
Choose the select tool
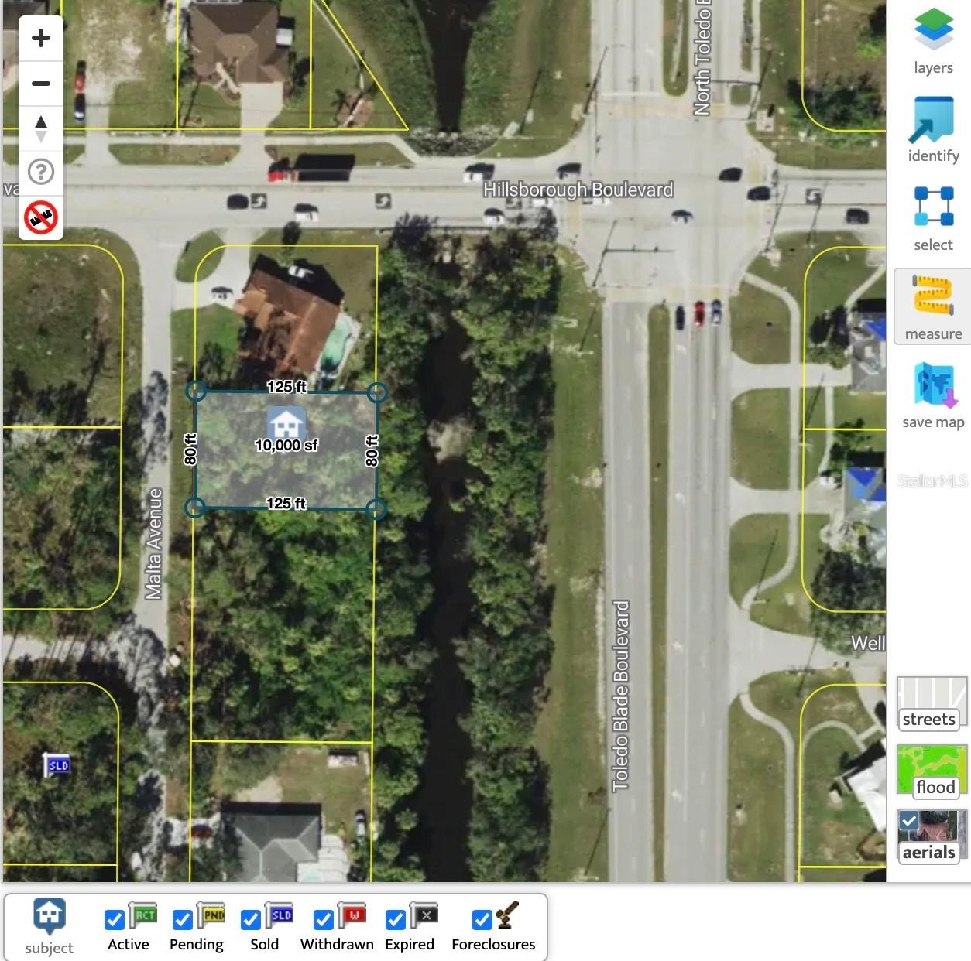click(933, 218)
